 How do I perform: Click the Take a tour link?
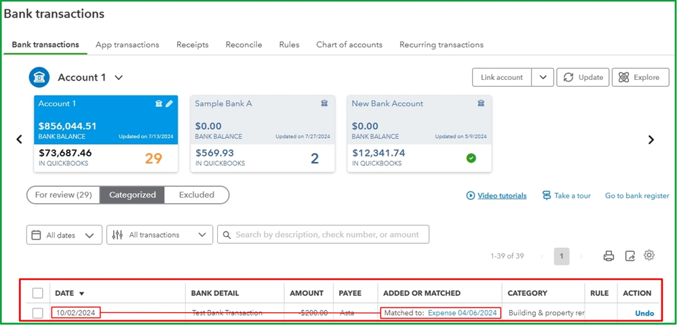click(573, 196)
